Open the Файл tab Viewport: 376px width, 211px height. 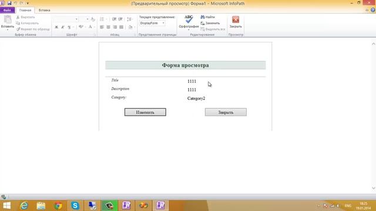tap(7, 10)
